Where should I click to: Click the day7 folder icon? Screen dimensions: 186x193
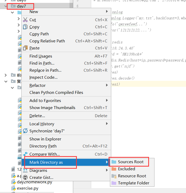[x=13, y=6]
